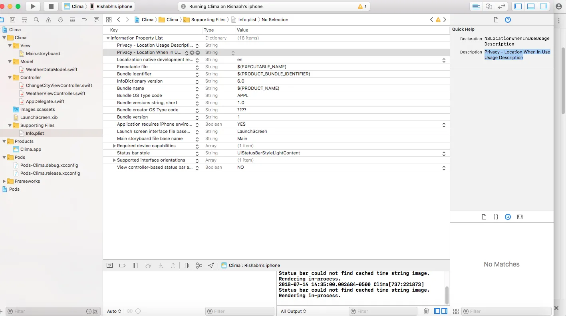The image size is (566, 316).
Task: Open Debug View Hierarchy
Action: [186, 265]
